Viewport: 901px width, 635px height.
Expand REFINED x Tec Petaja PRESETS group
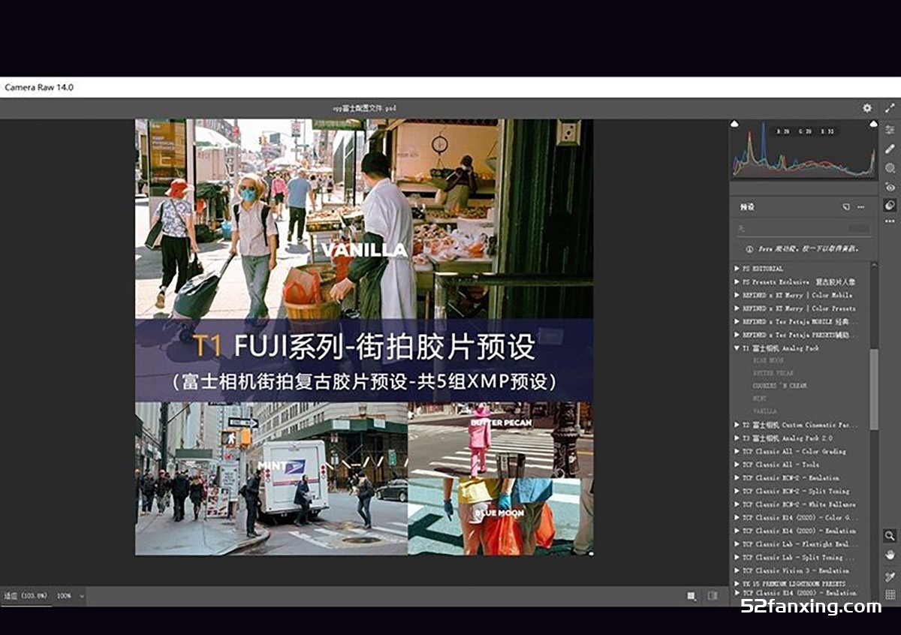pyautogui.click(x=737, y=335)
